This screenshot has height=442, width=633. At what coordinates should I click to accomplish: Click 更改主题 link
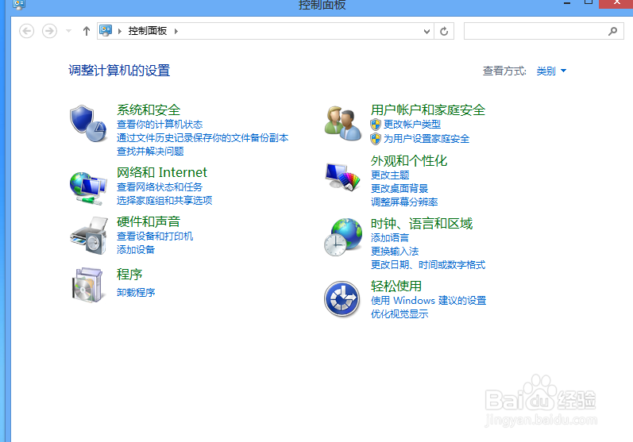pos(390,175)
